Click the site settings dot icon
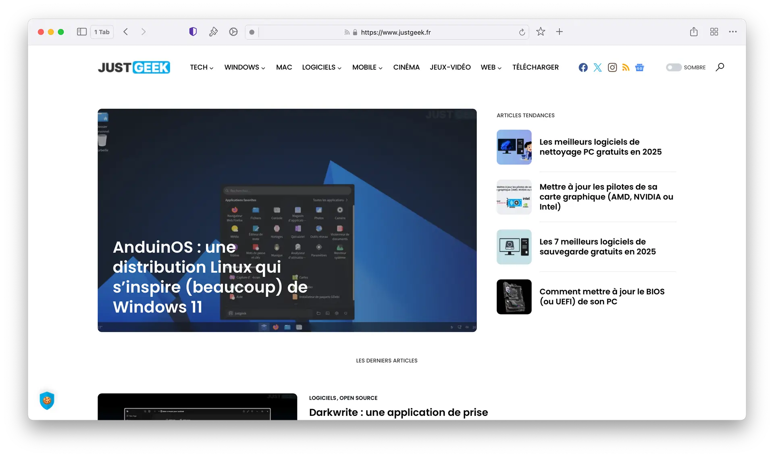774x457 pixels. [x=252, y=32]
